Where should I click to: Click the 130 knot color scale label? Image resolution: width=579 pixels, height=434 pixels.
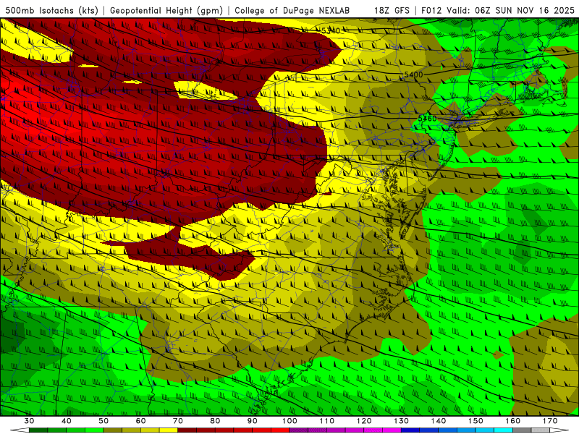click(x=402, y=421)
